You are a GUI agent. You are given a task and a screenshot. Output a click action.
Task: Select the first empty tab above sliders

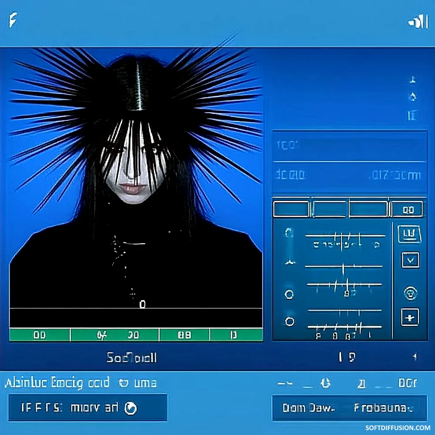(x=291, y=209)
